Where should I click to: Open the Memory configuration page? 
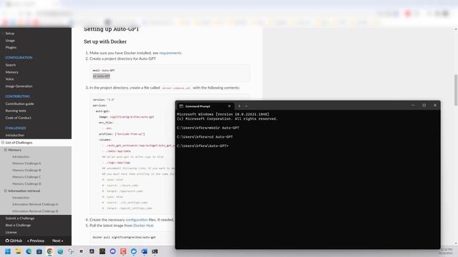[x=11, y=72]
